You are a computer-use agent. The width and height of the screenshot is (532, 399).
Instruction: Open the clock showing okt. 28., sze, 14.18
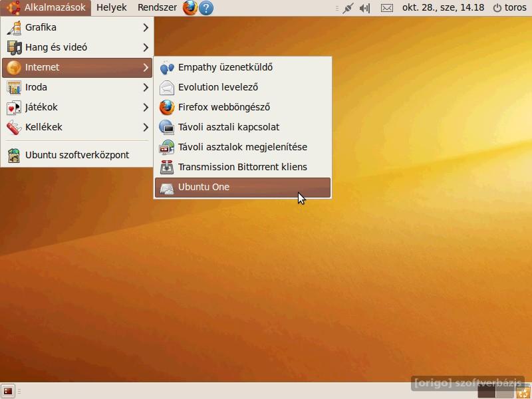tap(443, 7)
